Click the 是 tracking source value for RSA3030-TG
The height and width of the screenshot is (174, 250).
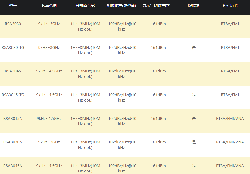click(194, 48)
